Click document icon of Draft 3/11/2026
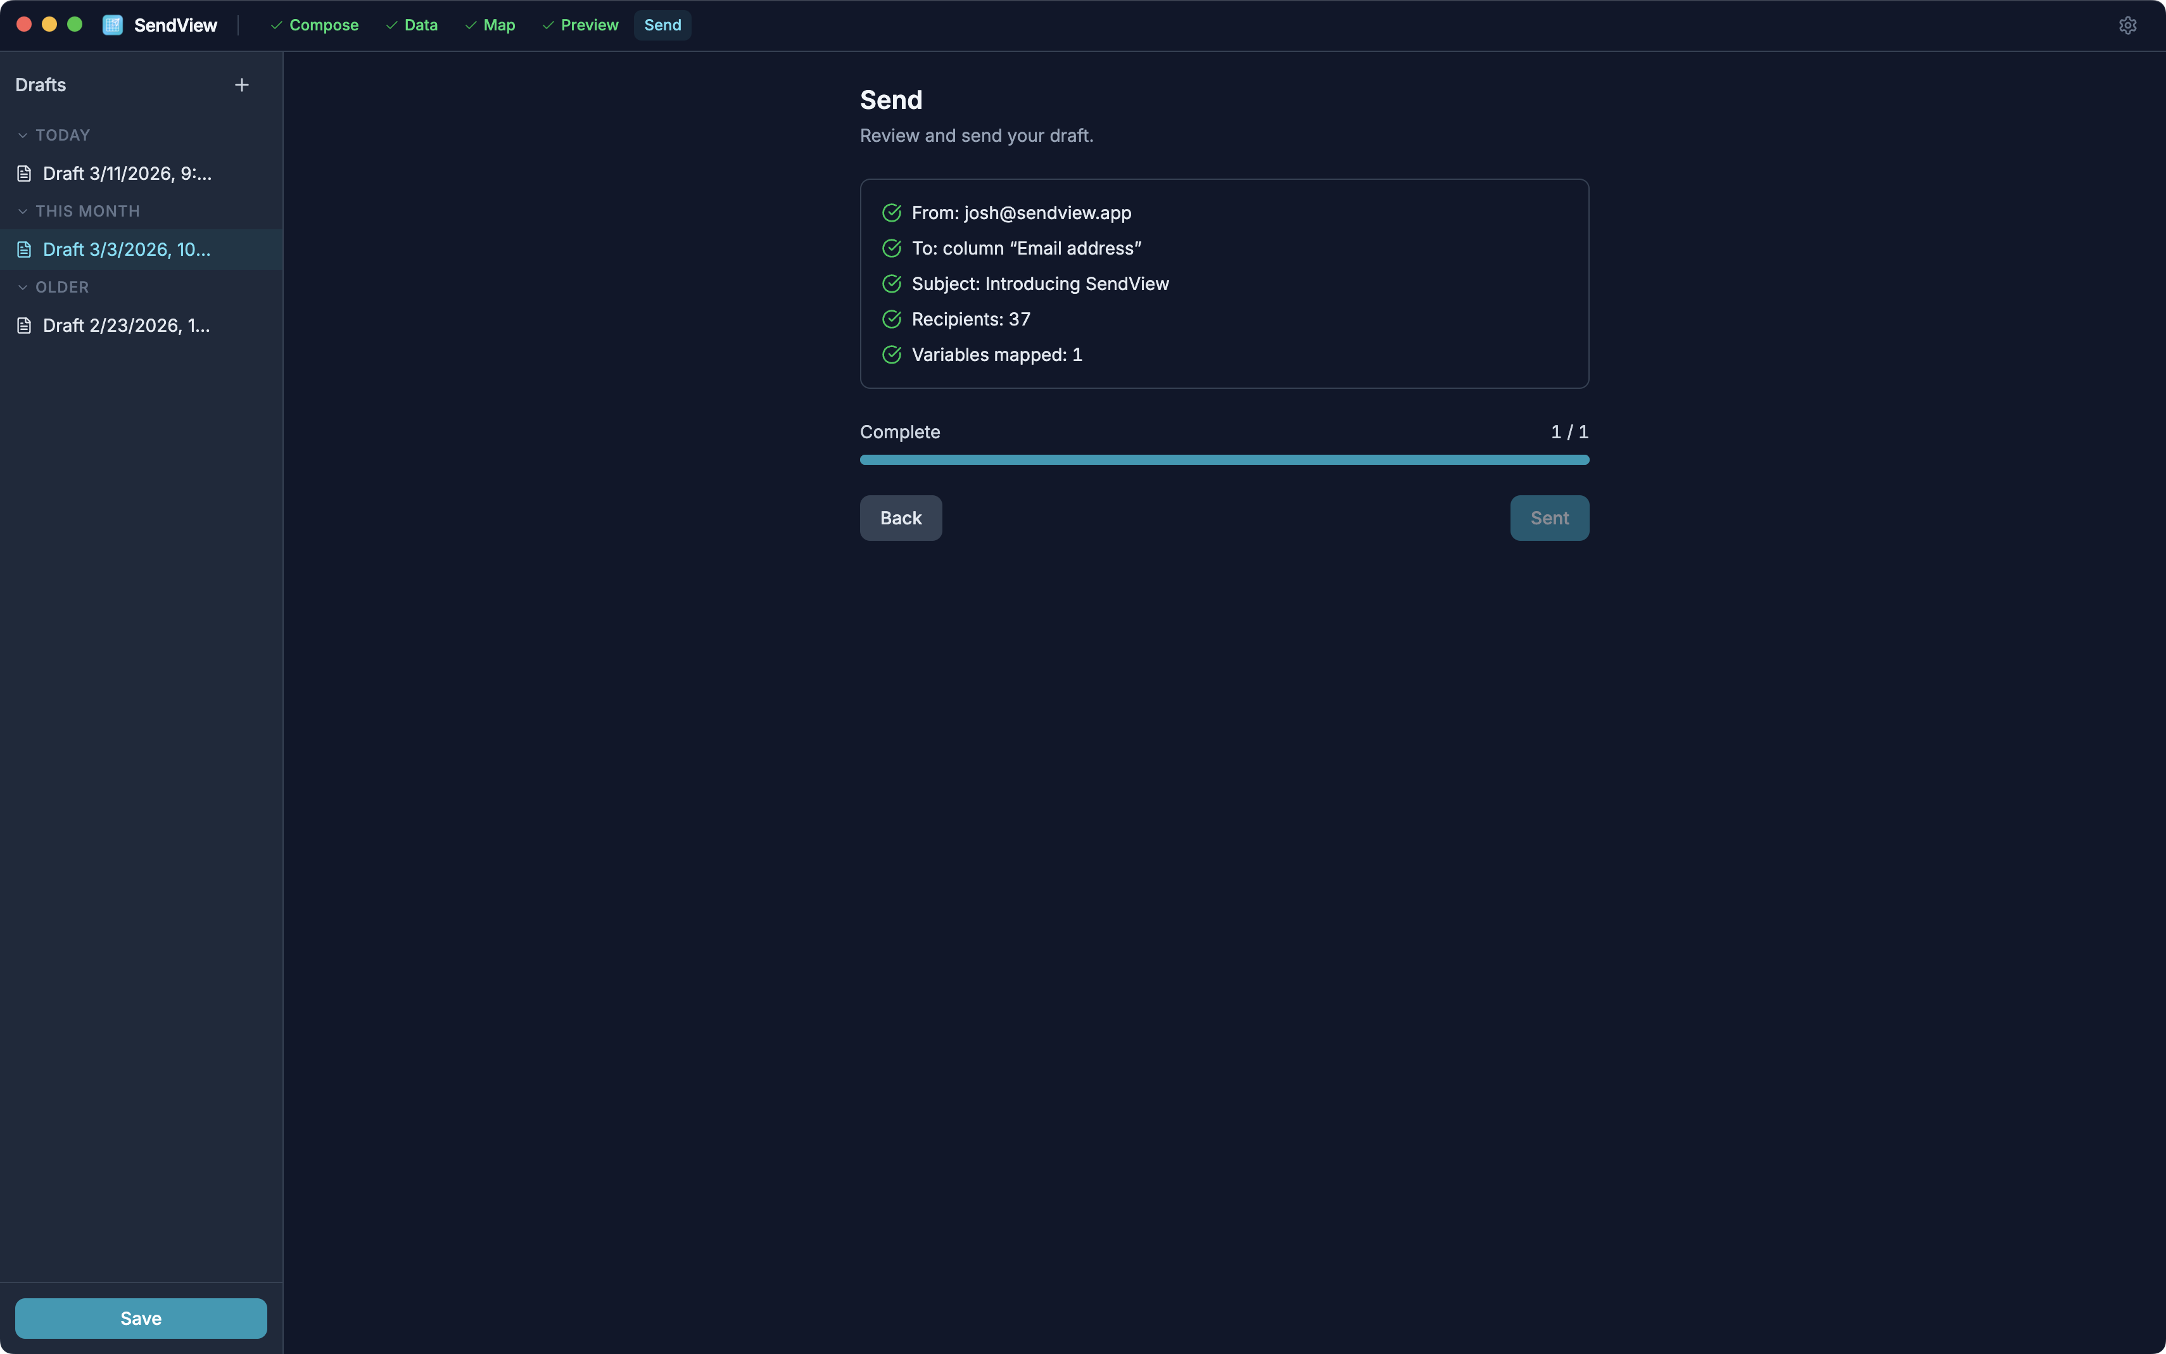This screenshot has height=1354, width=2166. pos(24,174)
